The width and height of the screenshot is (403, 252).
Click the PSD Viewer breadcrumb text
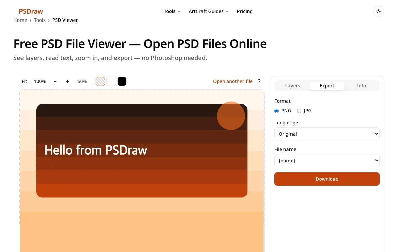[x=65, y=20]
